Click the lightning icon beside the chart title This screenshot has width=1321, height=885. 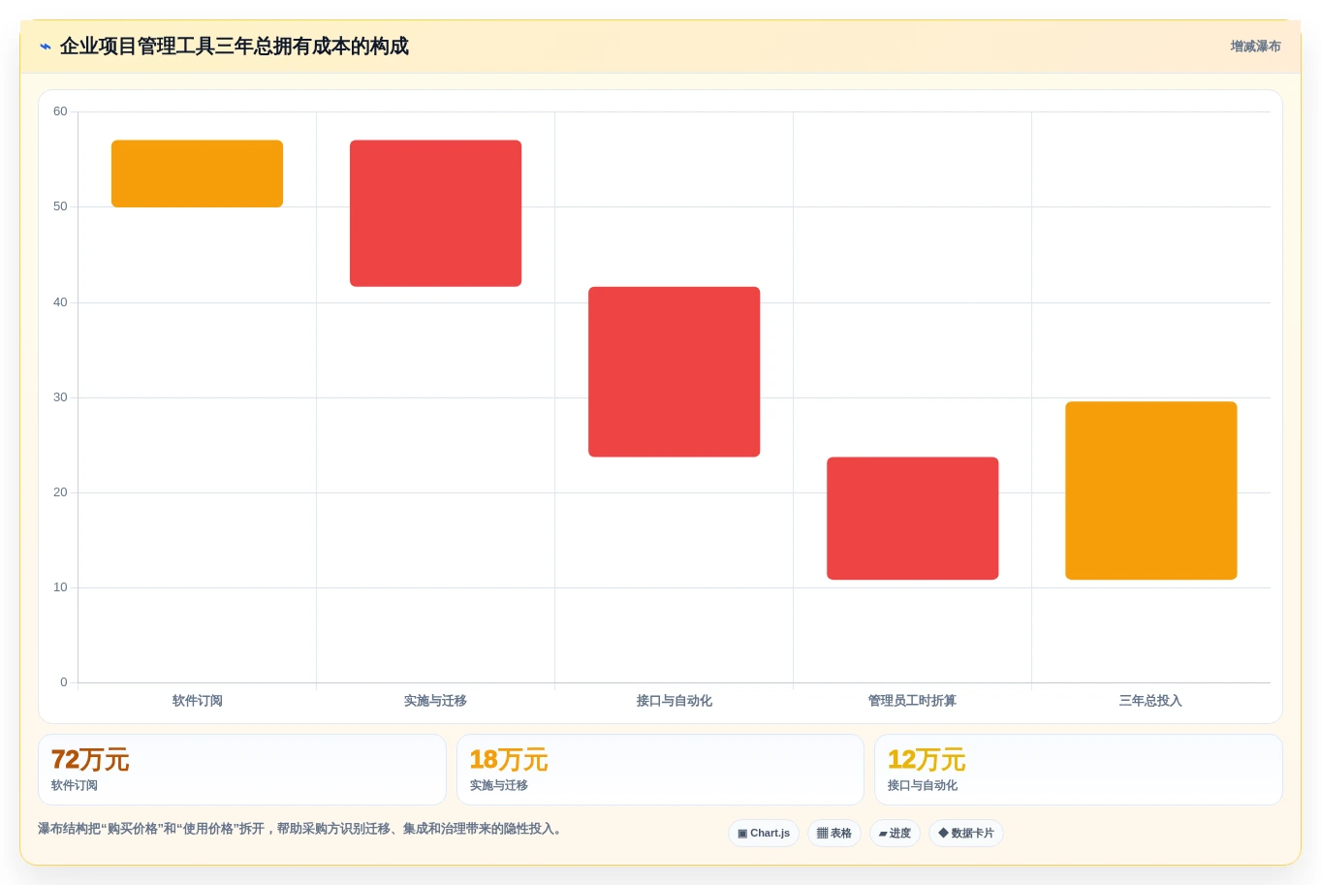(x=45, y=47)
